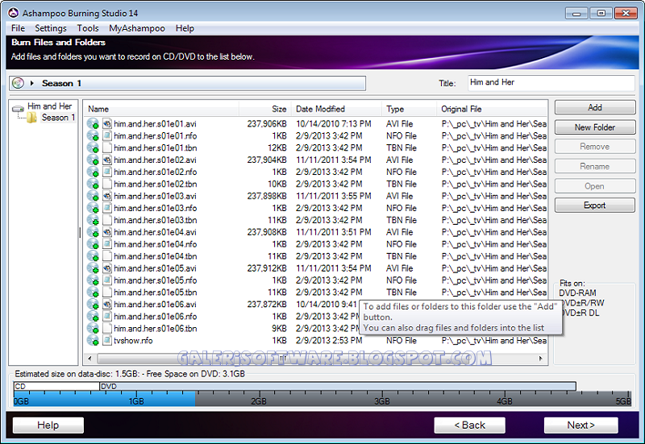Image resolution: width=645 pixels, height=444 pixels.
Task: Click the Ashampoo app logo in title bar
Action: click(x=13, y=13)
